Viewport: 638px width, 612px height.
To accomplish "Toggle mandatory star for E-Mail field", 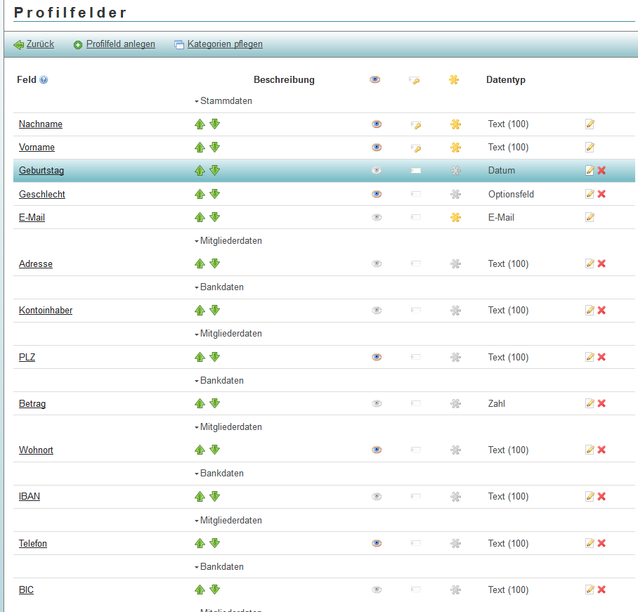I will pos(455,218).
